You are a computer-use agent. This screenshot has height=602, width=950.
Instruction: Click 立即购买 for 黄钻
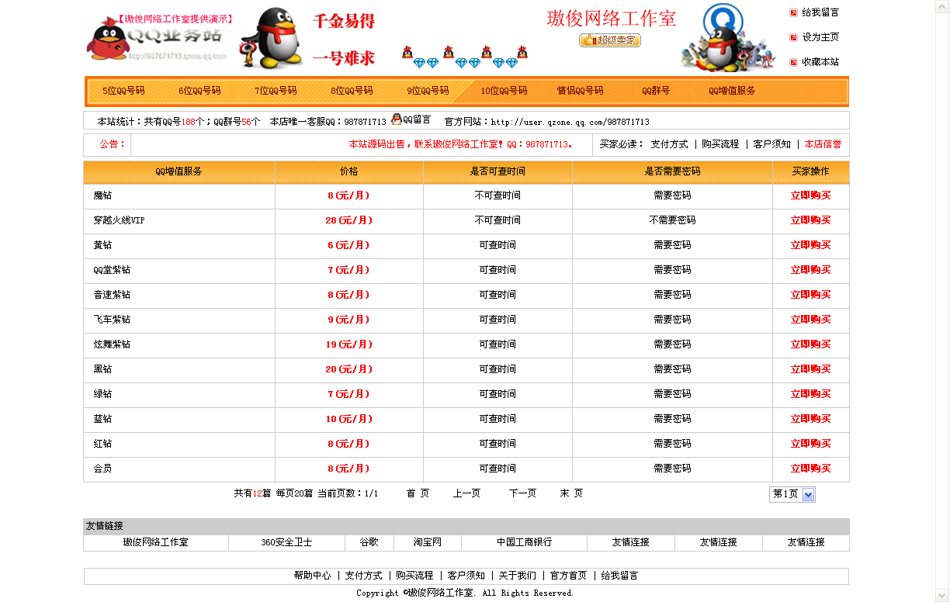810,245
